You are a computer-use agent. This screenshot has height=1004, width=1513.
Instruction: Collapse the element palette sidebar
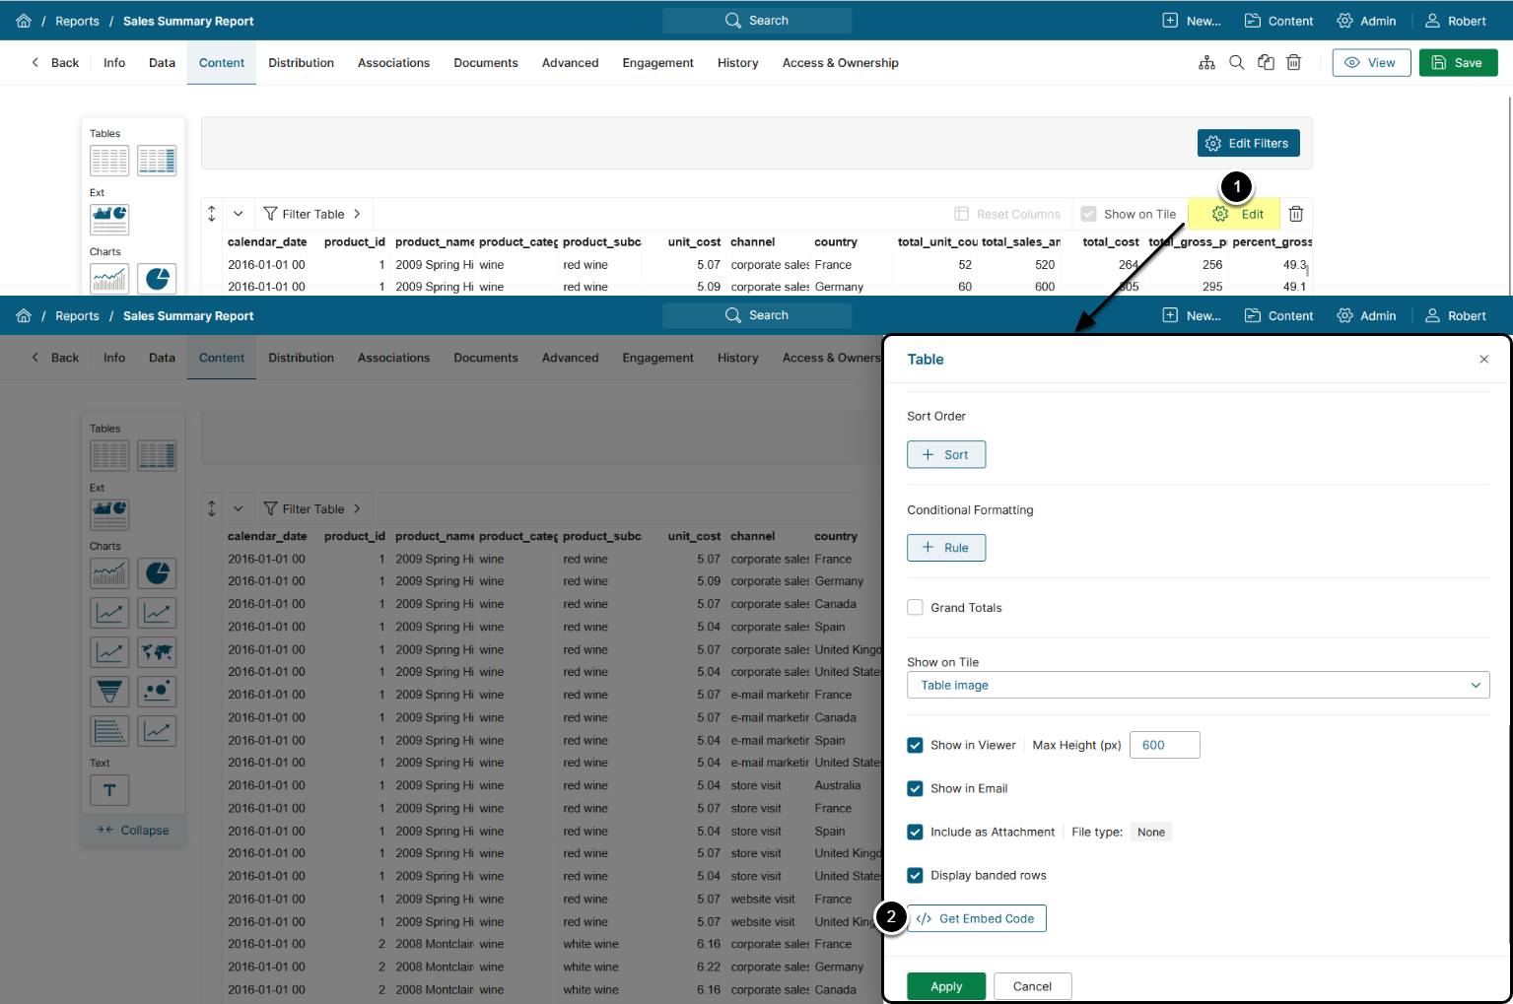tap(133, 831)
